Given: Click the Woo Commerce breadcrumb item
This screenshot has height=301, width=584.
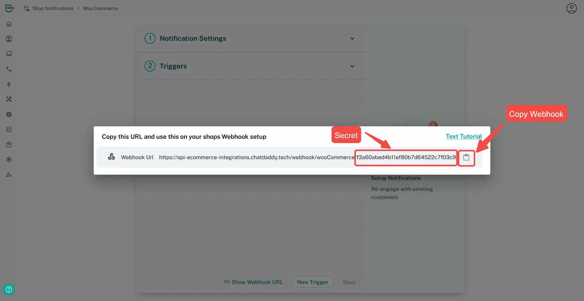Looking at the screenshot, I should click(x=100, y=8).
